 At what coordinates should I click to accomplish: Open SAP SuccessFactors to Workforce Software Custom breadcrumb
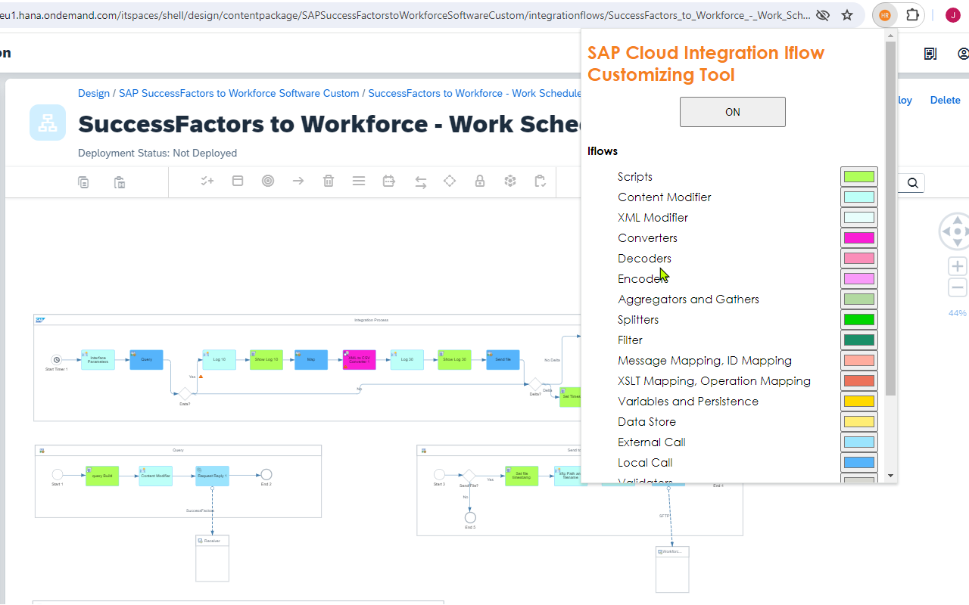tap(239, 93)
